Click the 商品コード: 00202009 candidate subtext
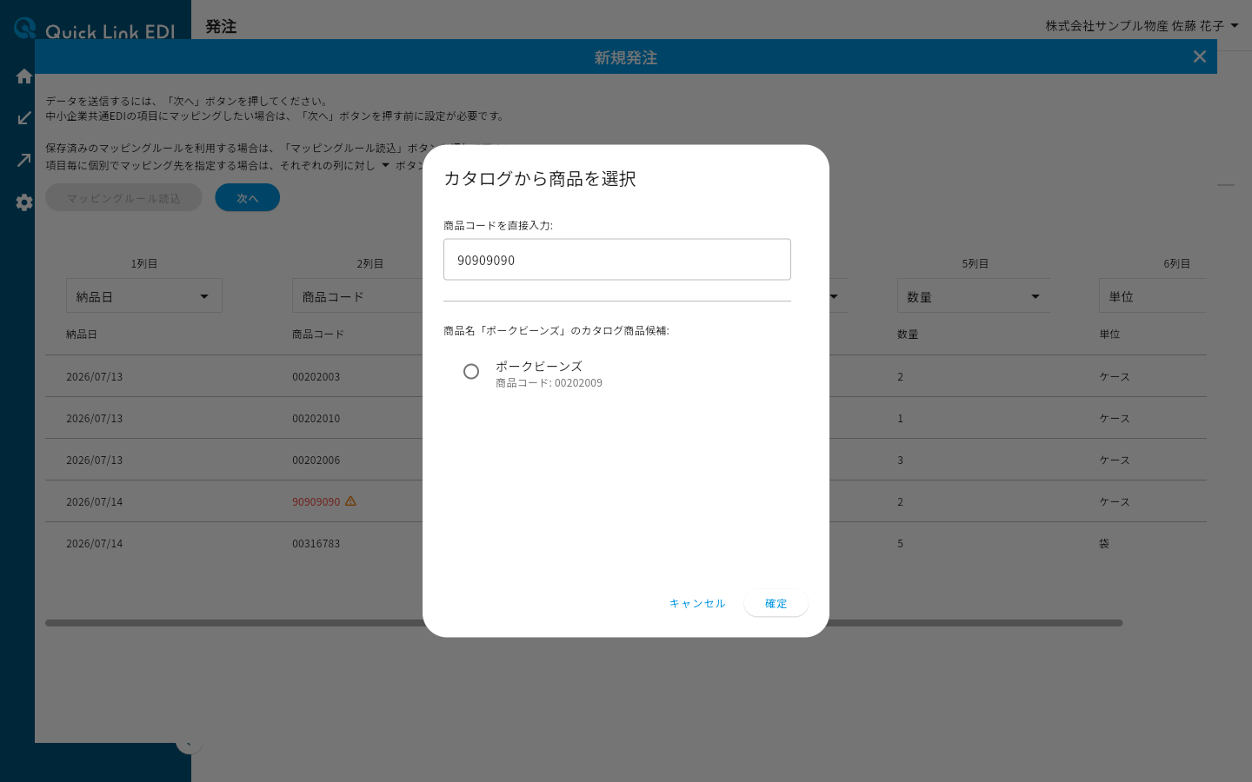This screenshot has width=1252, height=782. [549, 383]
